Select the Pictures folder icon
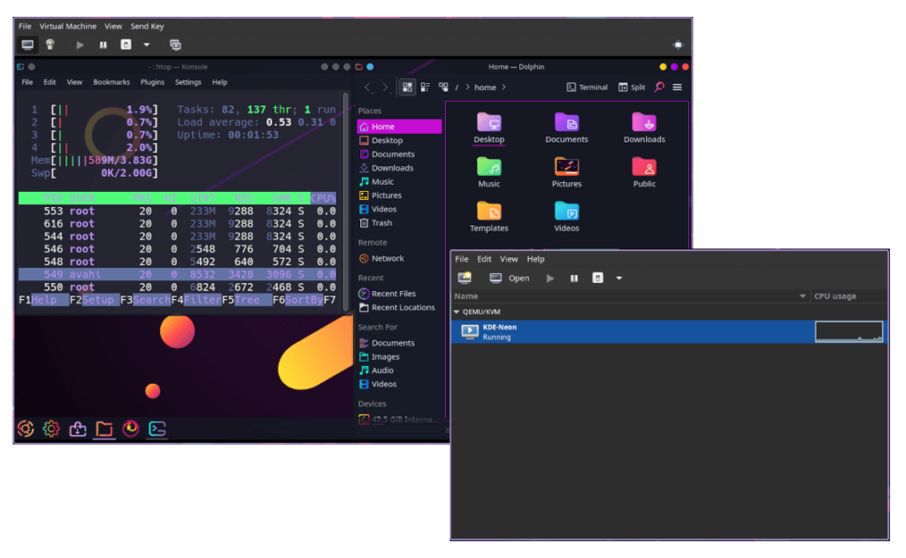Viewport: 906px width, 558px height. (x=566, y=172)
